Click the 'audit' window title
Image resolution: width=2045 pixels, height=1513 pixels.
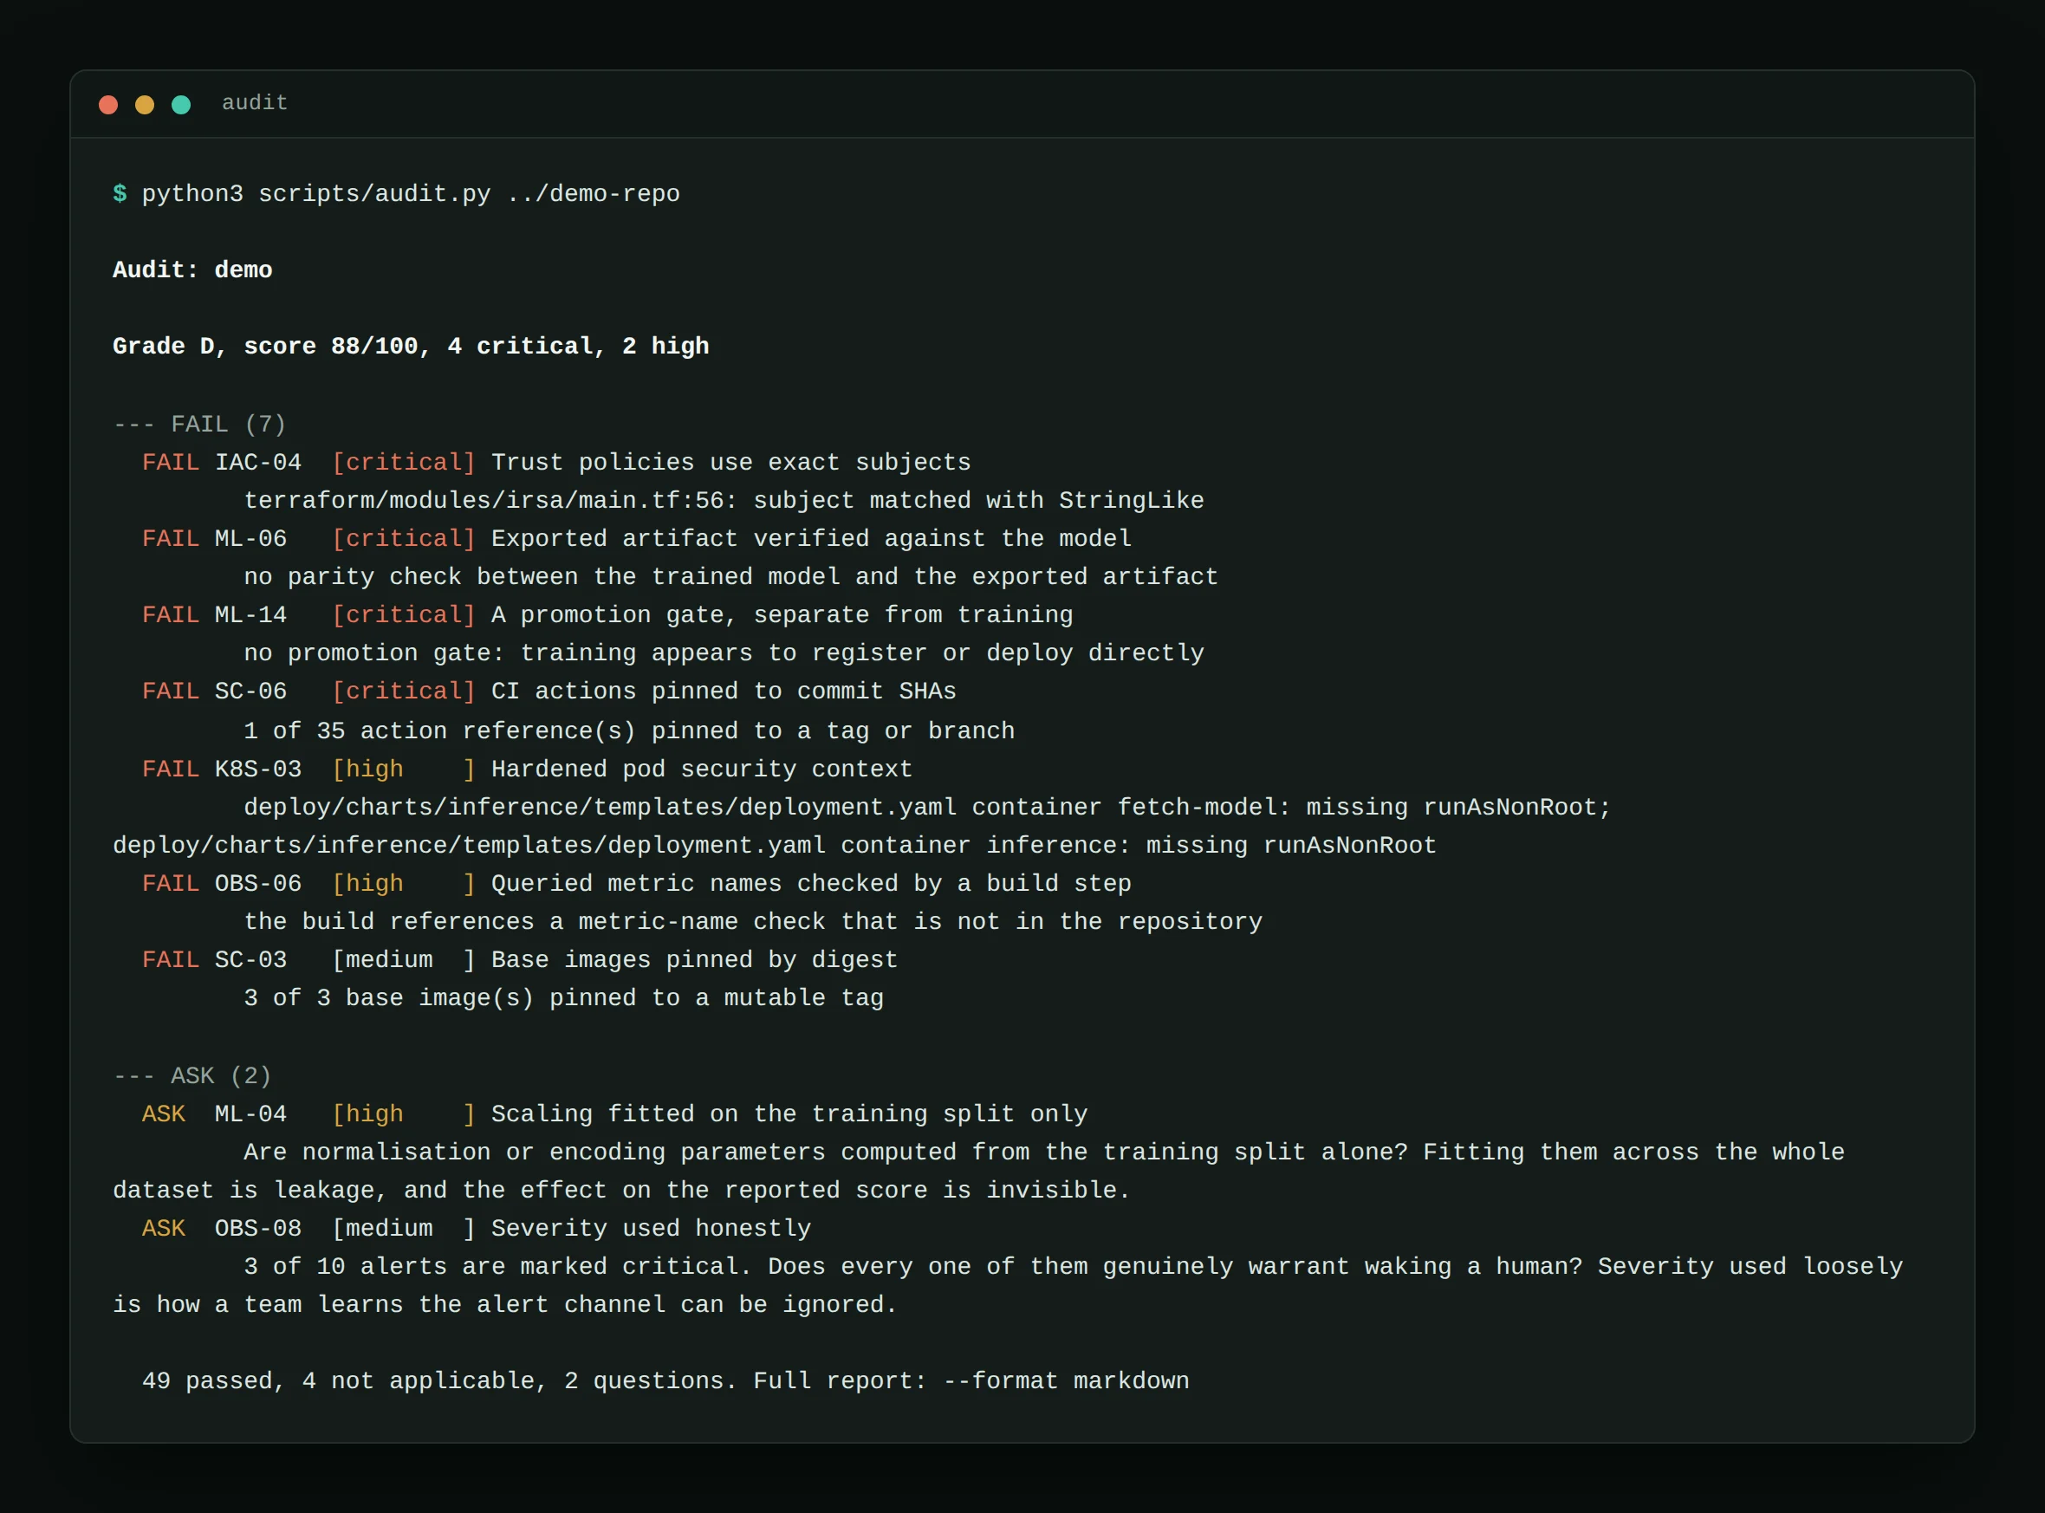tap(255, 102)
